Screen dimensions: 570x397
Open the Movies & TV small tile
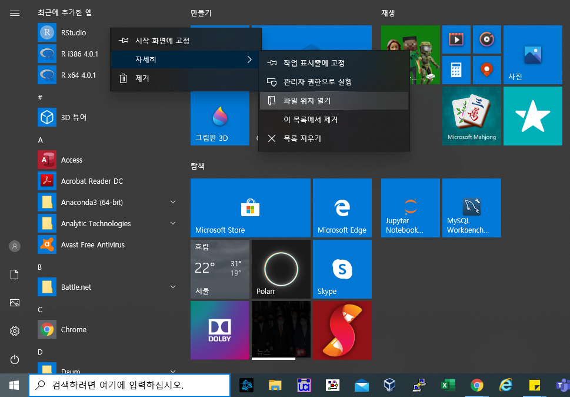click(x=456, y=39)
